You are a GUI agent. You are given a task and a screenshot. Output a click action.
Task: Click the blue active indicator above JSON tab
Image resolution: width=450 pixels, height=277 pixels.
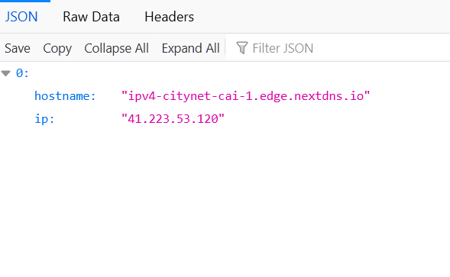pyautogui.click(x=25, y=1)
